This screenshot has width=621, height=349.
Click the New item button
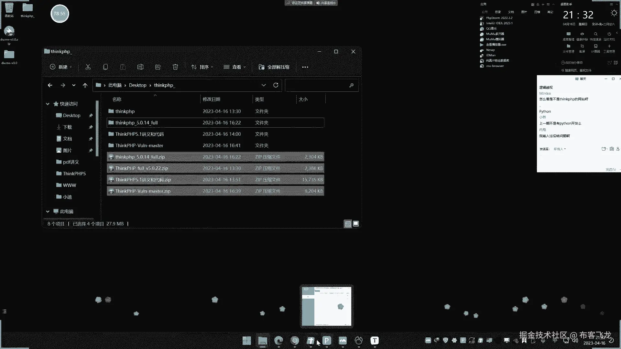(x=61, y=67)
